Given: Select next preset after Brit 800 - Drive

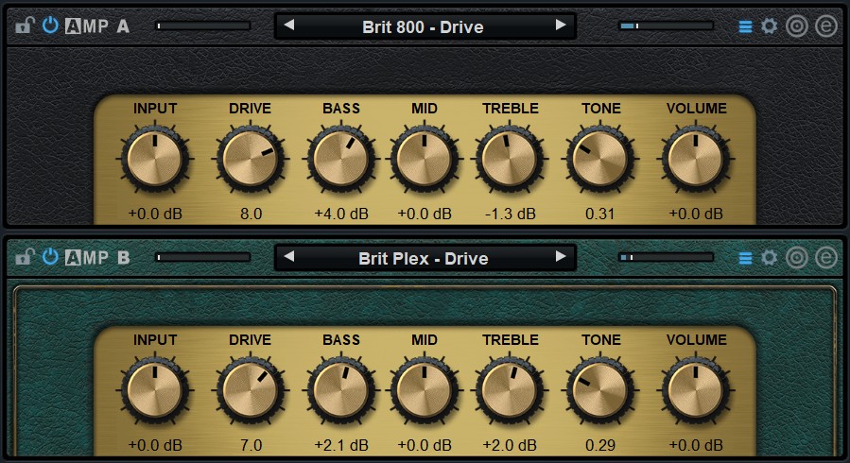Looking at the screenshot, I should (561, 26).
